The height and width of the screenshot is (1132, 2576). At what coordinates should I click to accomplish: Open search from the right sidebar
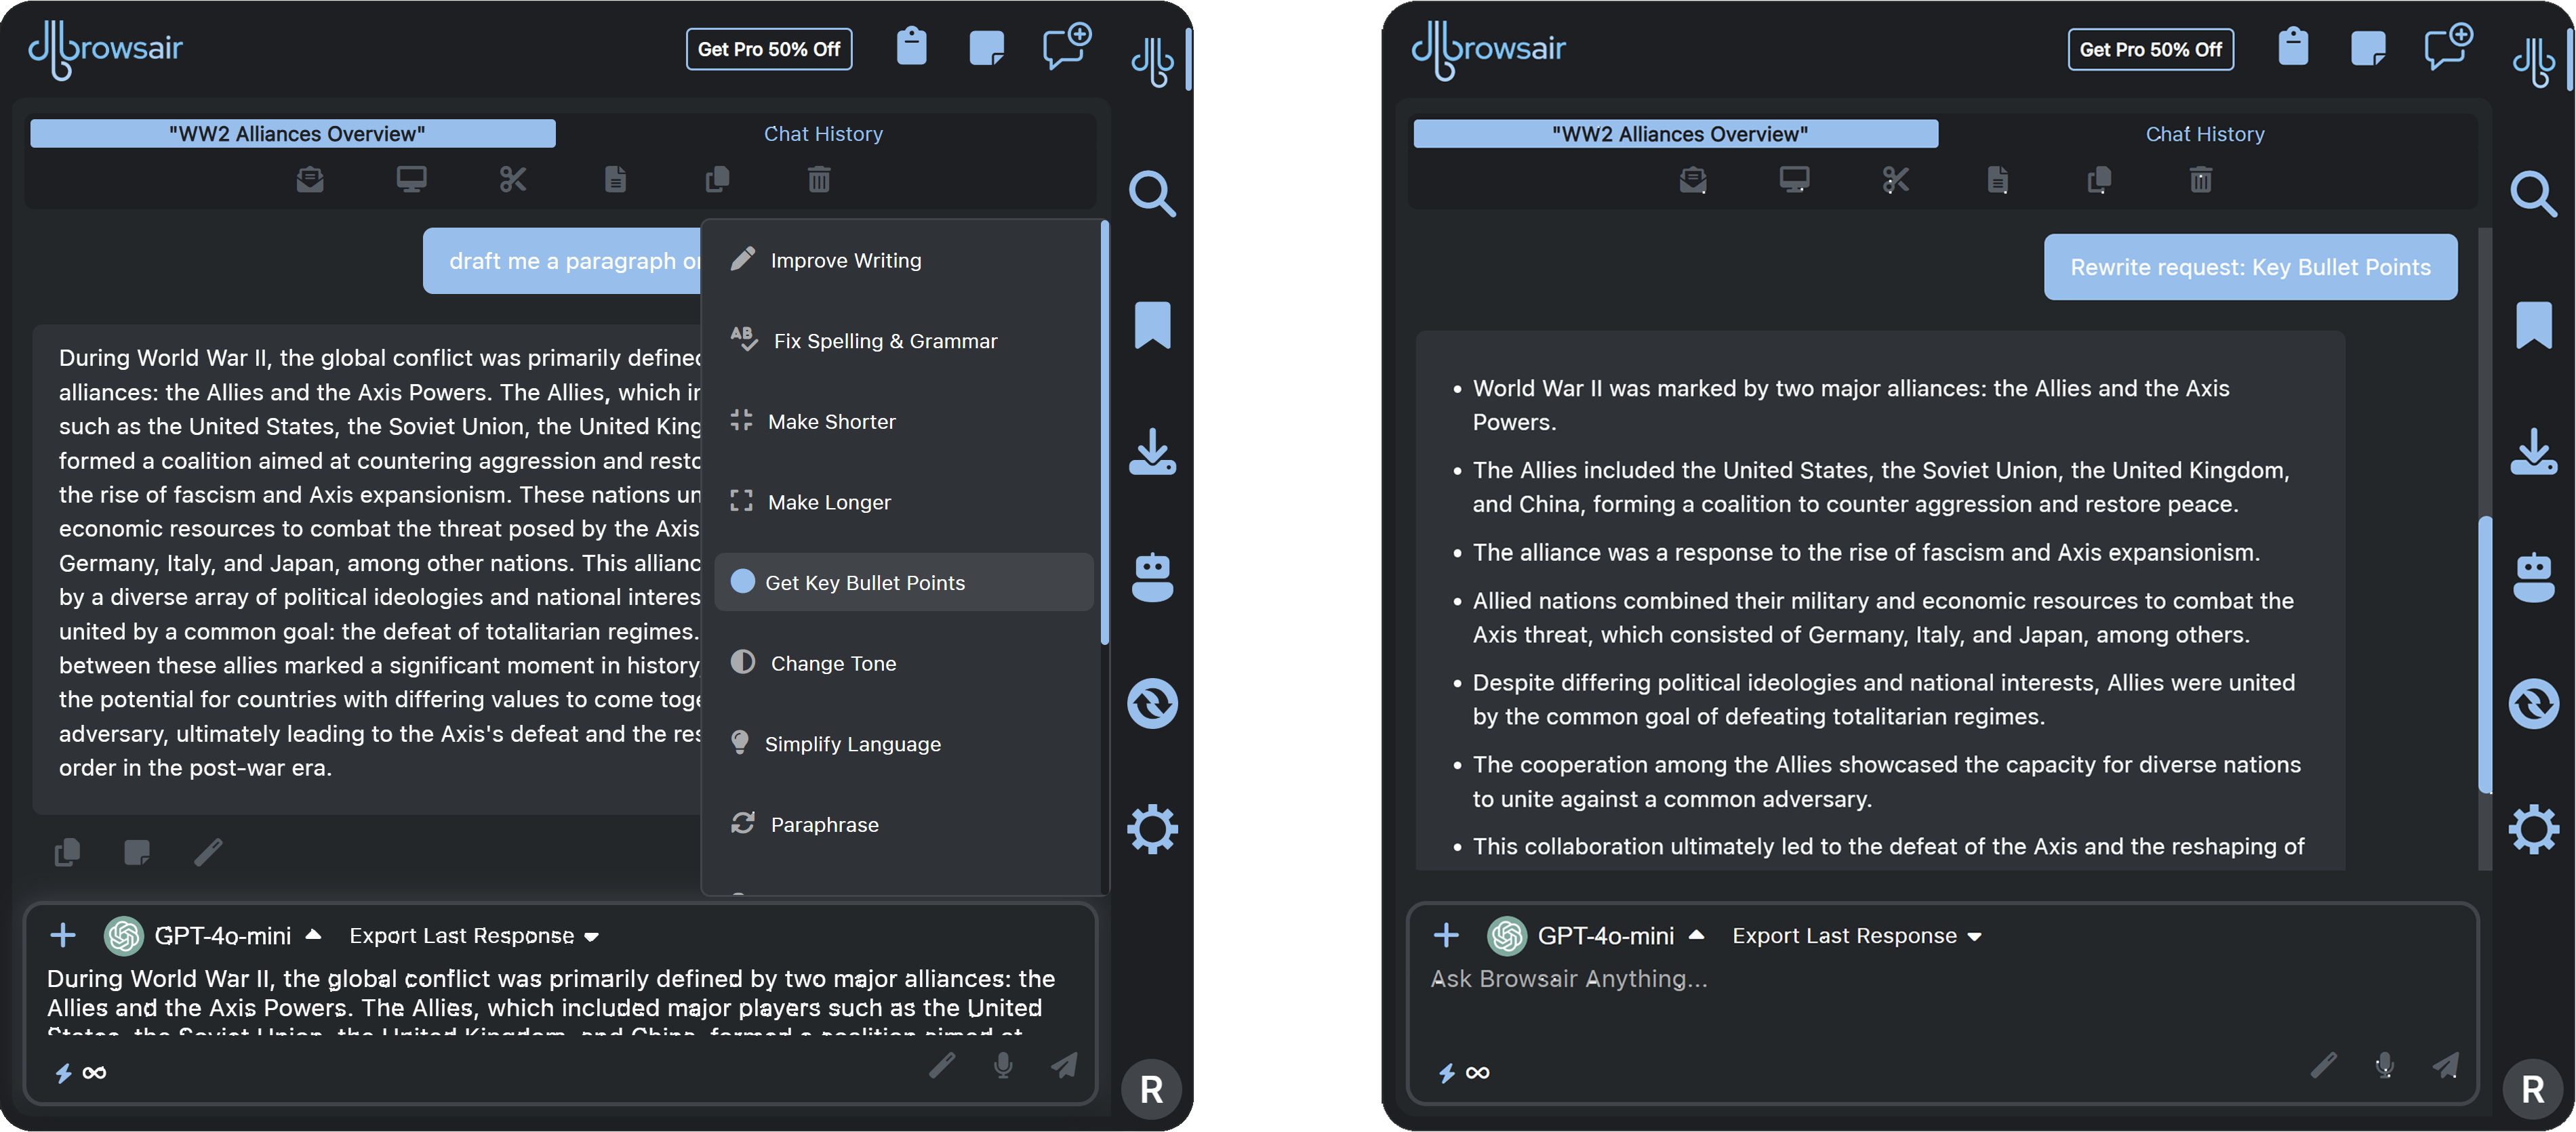pyautogui.click(x=1152, y=194)
